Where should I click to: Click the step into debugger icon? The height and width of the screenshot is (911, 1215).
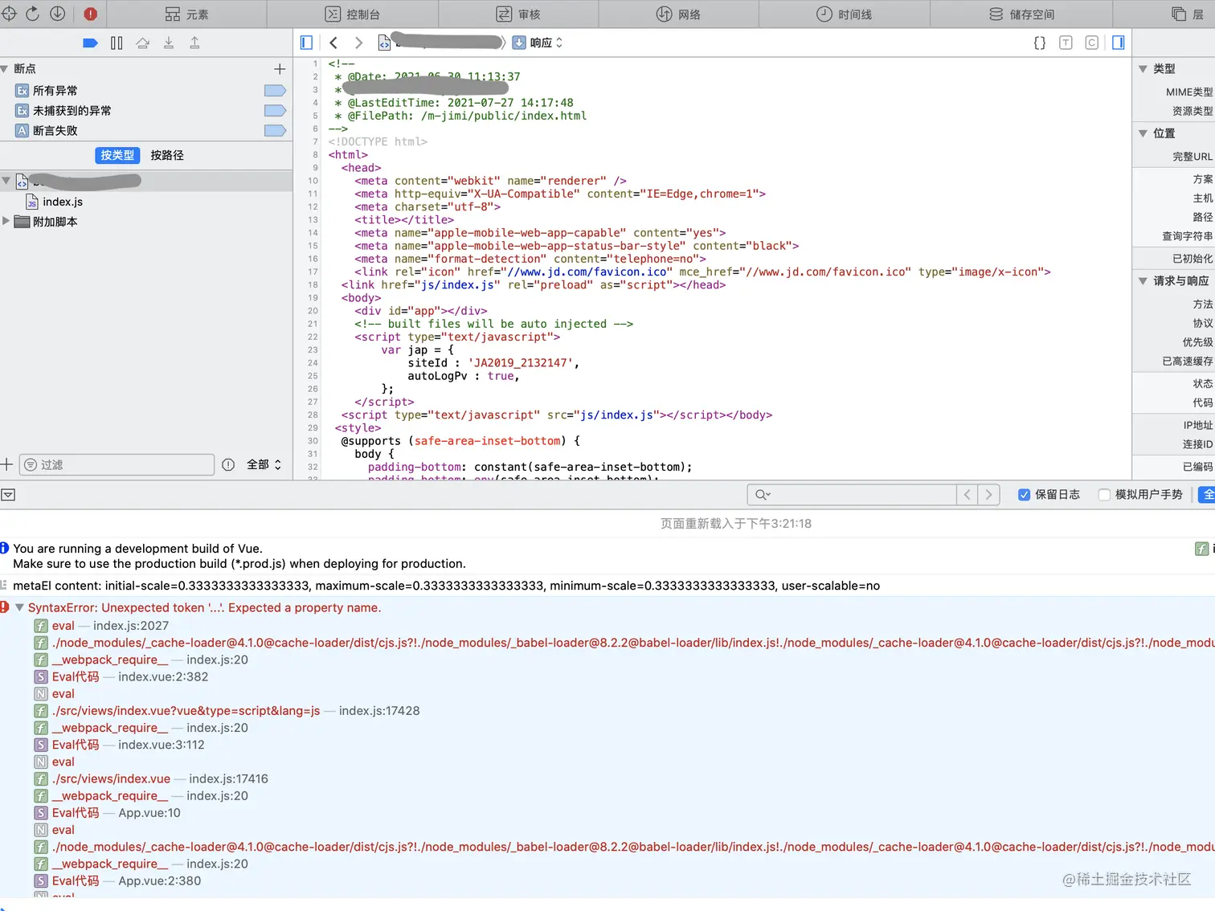tap(169, 43)
